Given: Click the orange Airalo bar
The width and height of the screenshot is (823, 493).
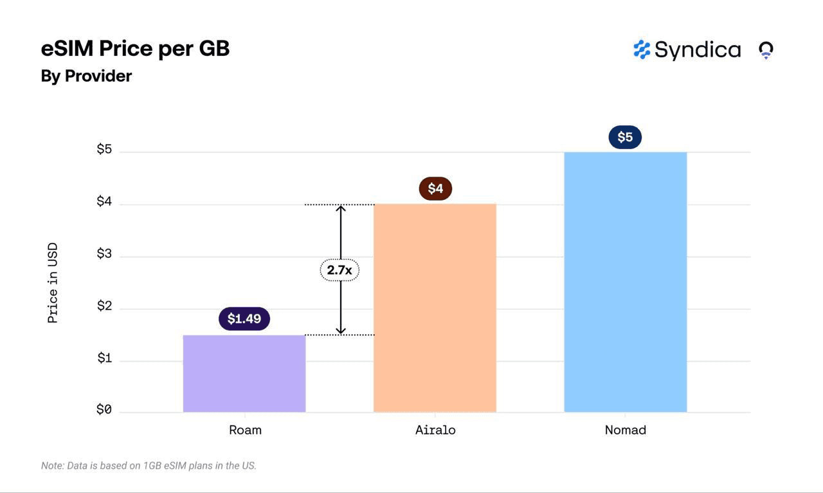Looking at the screenshot, I should point(435,308).
